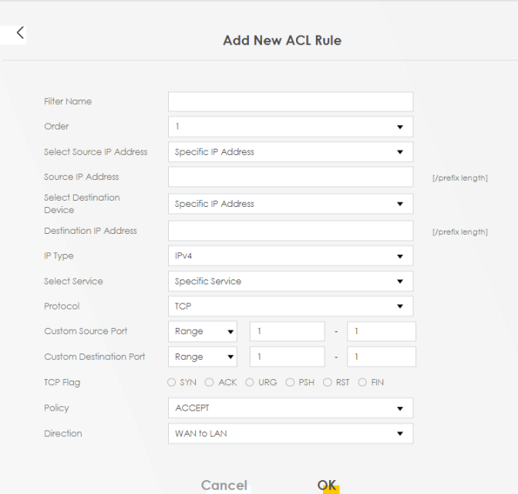Select the ACK TCP flag option
Screen dimensions: 518x494
209,382
